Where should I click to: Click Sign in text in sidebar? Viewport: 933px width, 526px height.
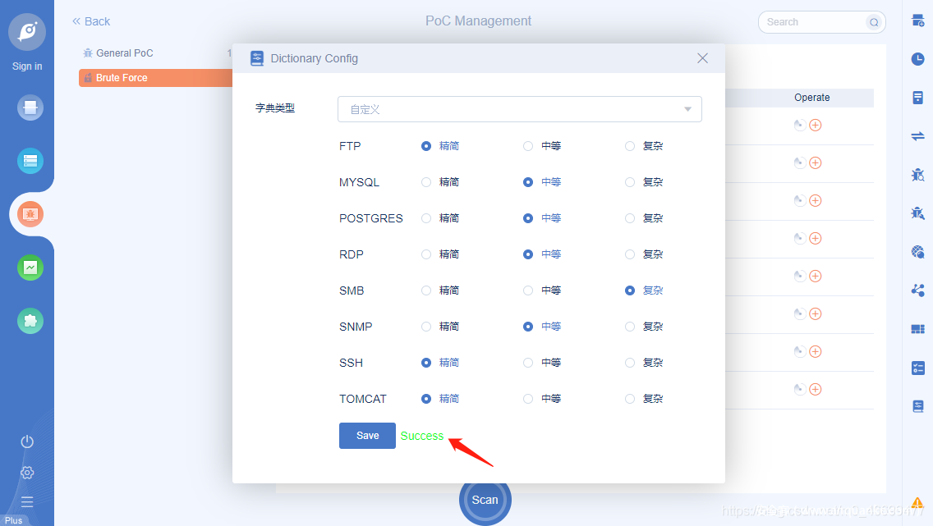27,66
